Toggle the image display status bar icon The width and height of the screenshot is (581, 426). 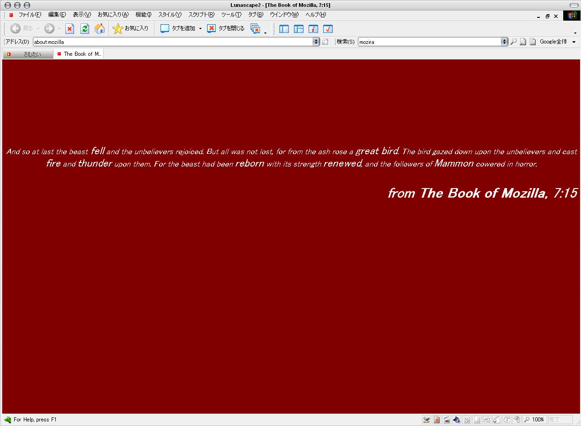pos(447,420)
